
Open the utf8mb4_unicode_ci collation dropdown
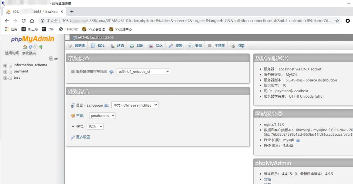point(143,71)
